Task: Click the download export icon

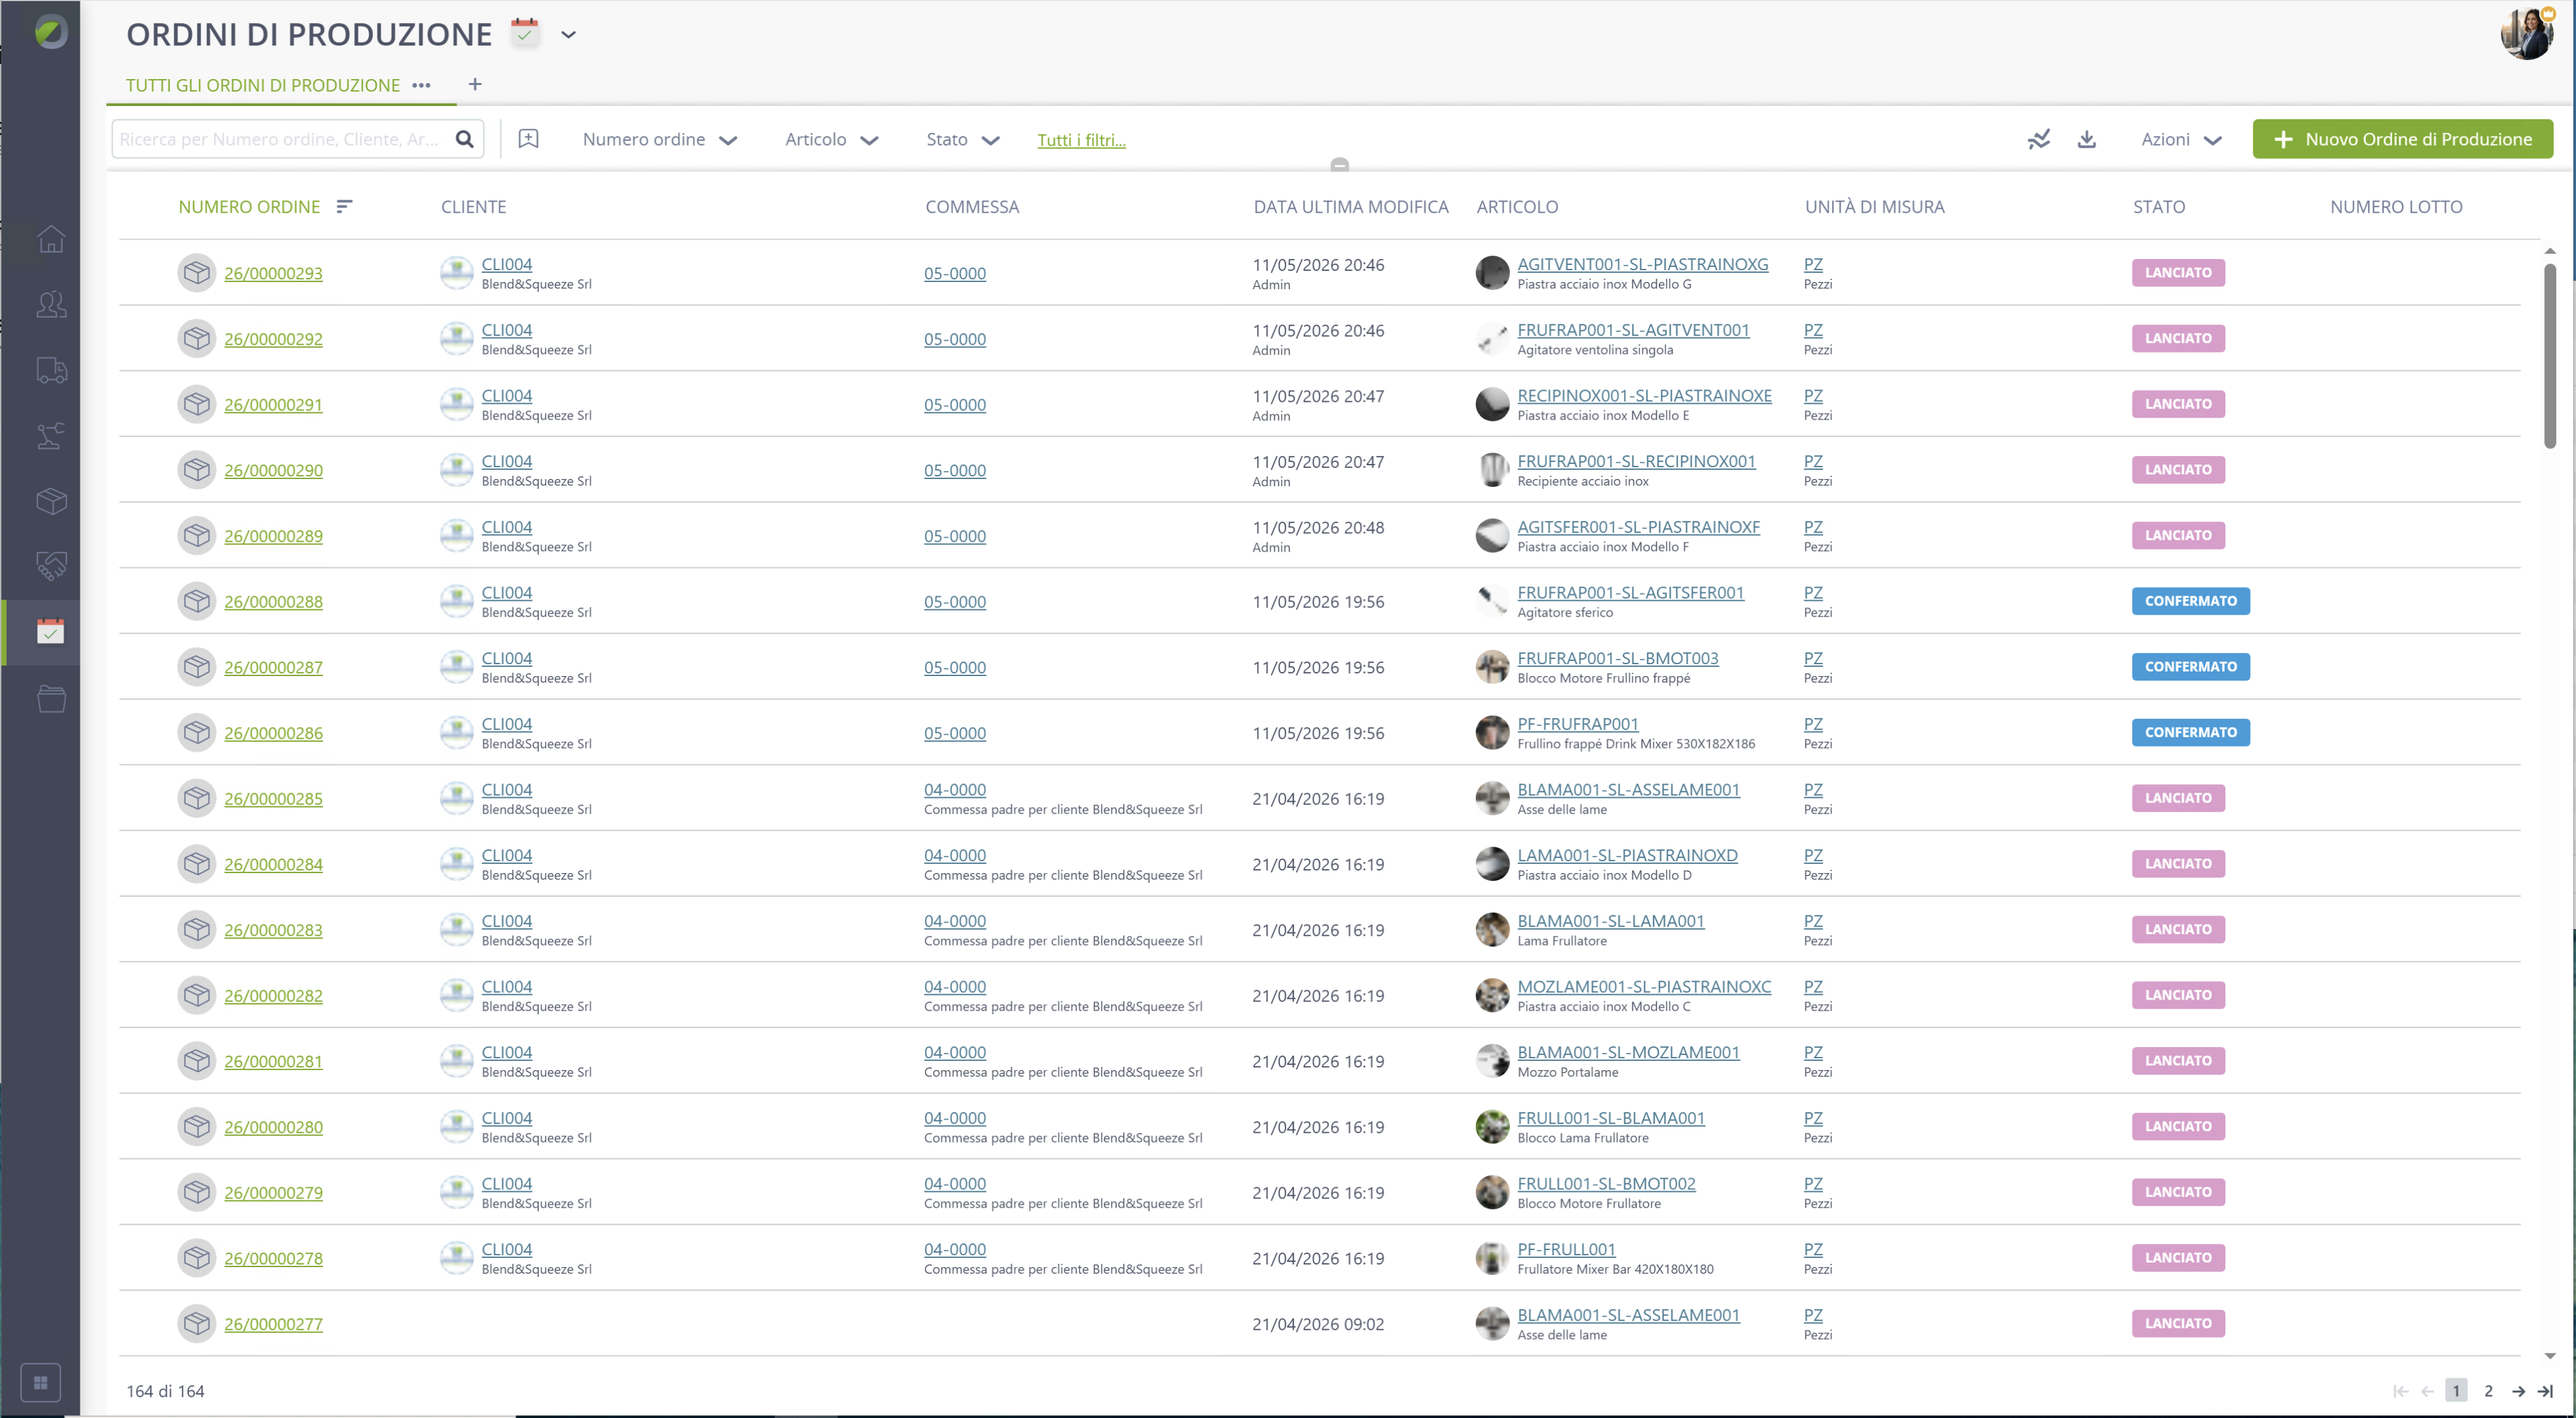Action: (x=2086, y=140)
